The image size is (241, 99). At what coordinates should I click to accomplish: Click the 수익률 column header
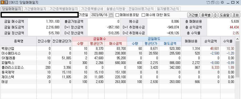[x=228, y=41]
